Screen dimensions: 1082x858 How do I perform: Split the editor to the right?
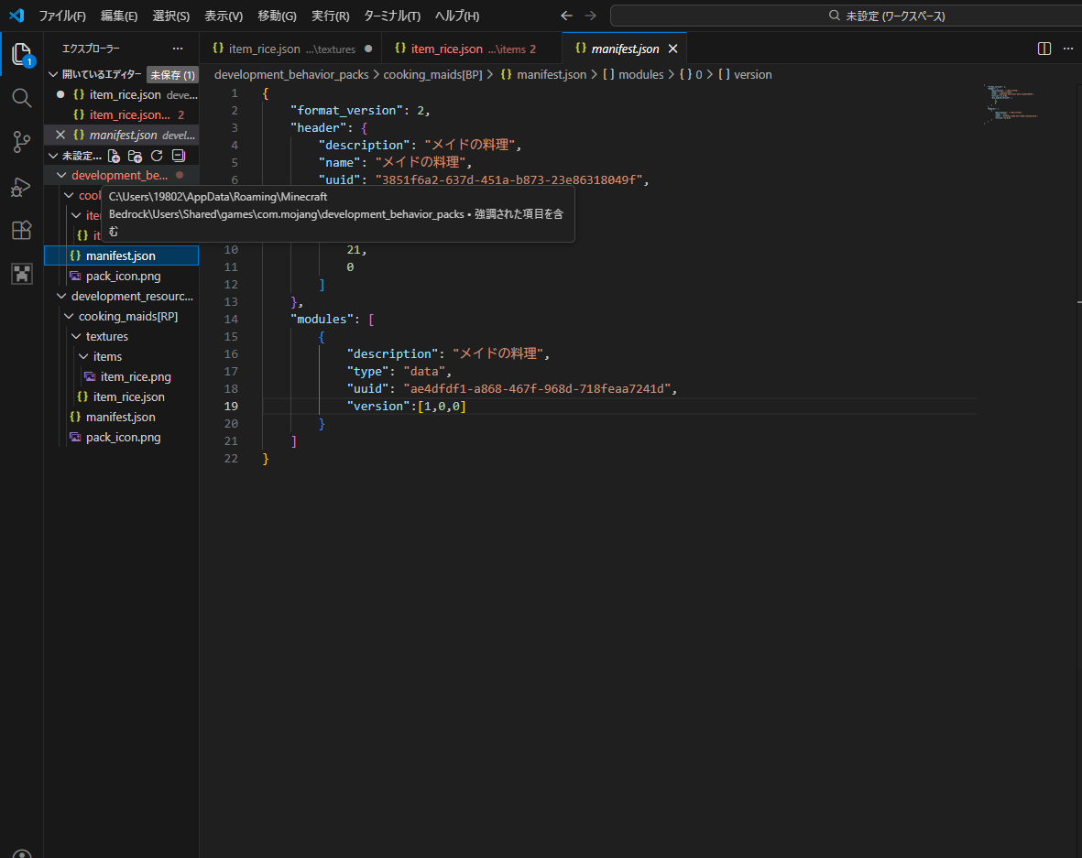[1044, 49]
